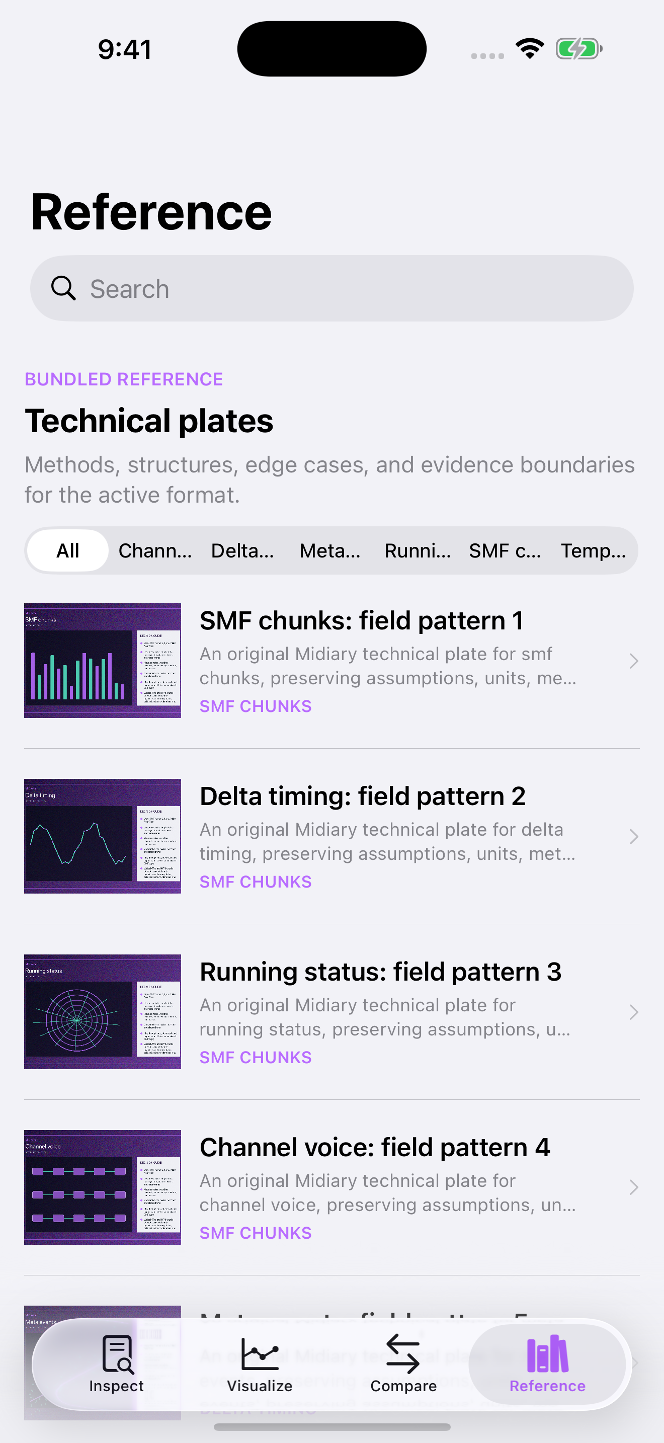The image size is (664, 1443).
Task: Select the Meta... filter segment
Action: click(x=330, y=550)
